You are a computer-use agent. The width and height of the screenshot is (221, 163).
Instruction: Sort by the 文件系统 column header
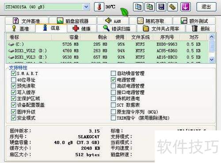141,37
